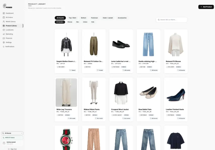Click the POSED logo

8,6
